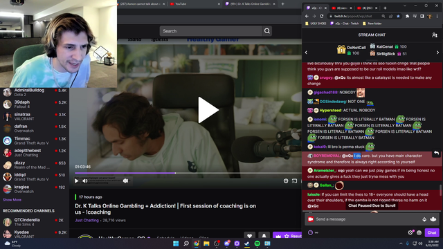This screenshot has height=249, width=443.
Task: Open new tab in chat browser window
Action: click(x=385, y=8)
